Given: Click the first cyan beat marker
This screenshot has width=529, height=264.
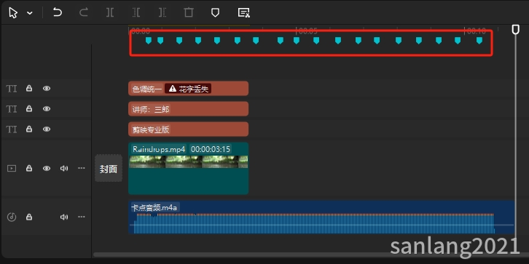Looking at the screenshot, I should (148, 41).
